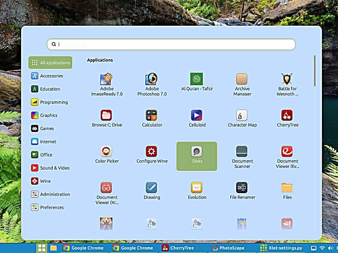Open Browse C: Drive
The width and height of the screenshot is (338, 253).
[107, 118]
